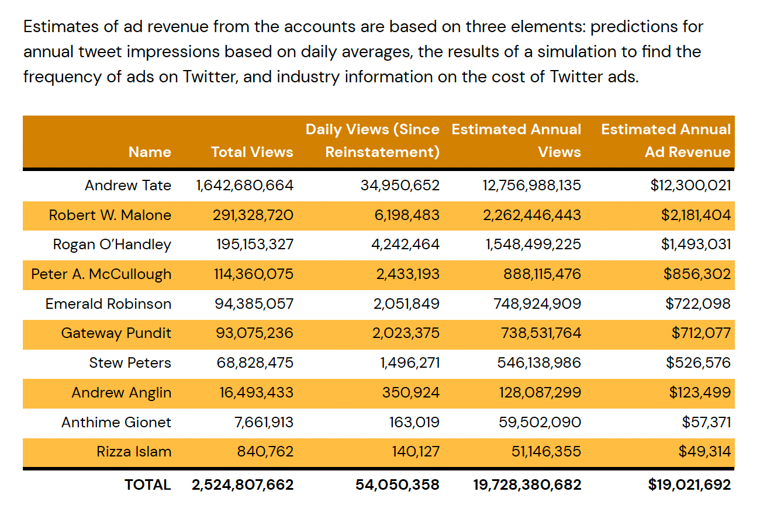The height and width of the screenshot is (516, 767).
Task: Click the intro paragraph about ad revenue estimates
Action: [362, 51]
